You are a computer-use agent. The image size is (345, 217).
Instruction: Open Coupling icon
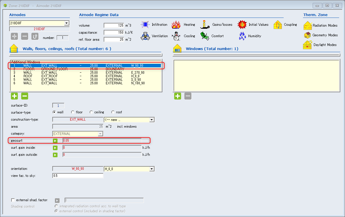coord(278,25)
